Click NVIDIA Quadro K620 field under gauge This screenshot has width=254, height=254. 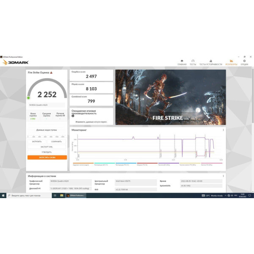47,105
